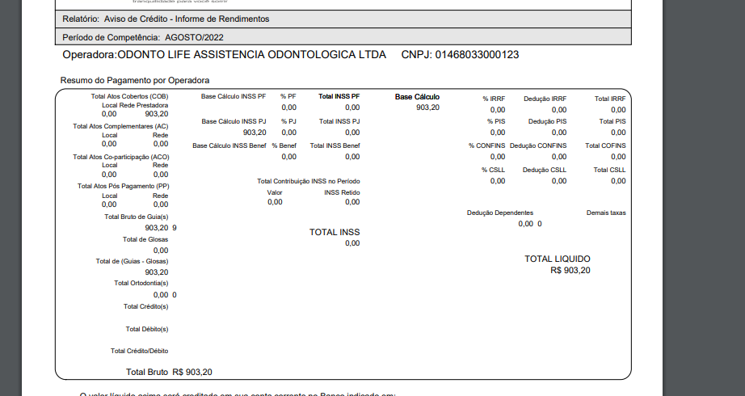Select the 'Total Bruto R$ 903,20' line
The height and width of the screenshot is (396, 745).
coord(169,373)
